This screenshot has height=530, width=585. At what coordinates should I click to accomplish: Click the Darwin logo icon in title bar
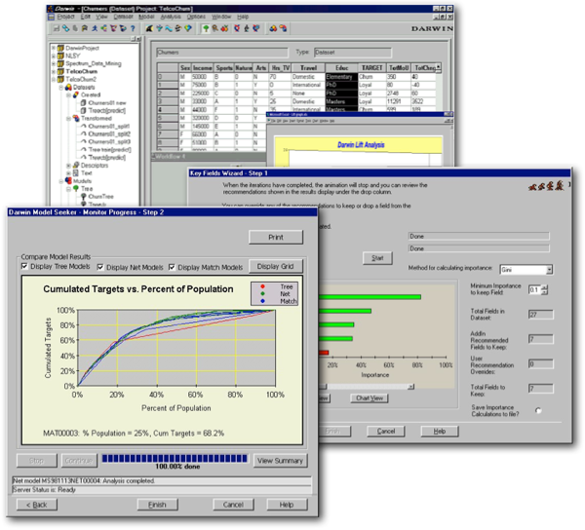[50, 9]
